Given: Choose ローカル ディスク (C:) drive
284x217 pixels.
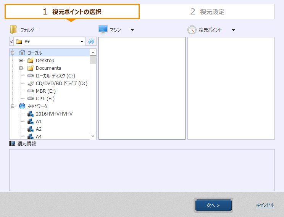Looking at the screenshot, I should (x=55, y=76).
